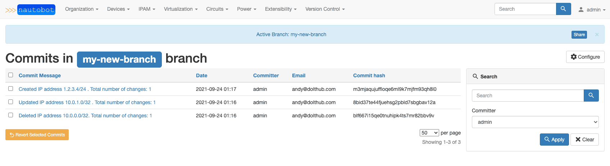This screenshot has width=610, height=166.
Task: Dismiss the Active Branch banner
Action: point(597,34)
